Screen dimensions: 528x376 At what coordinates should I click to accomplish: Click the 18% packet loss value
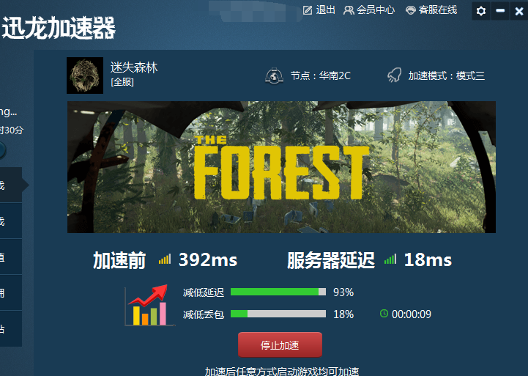pos(343,314)
